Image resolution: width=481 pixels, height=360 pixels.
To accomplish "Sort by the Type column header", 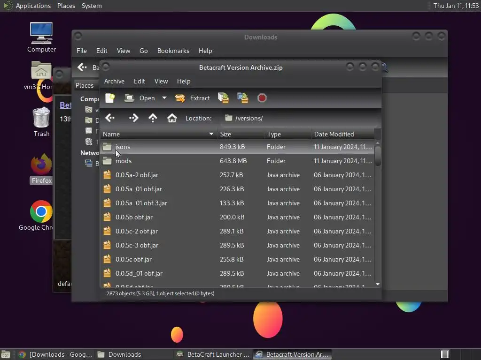I will click(288, 134).
